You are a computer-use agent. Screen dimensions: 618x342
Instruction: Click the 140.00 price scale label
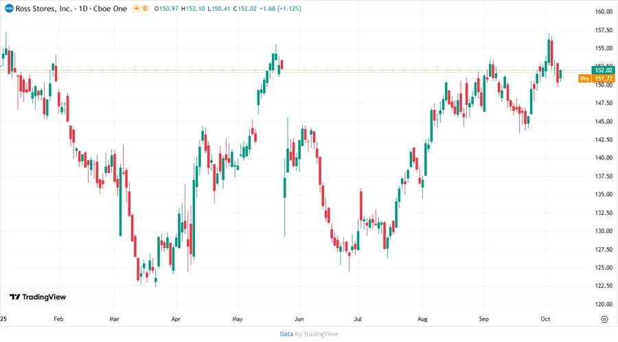tap(604, 158)
